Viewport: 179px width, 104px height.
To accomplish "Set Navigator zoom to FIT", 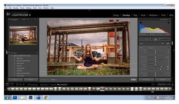I will (x=24, y=19).
